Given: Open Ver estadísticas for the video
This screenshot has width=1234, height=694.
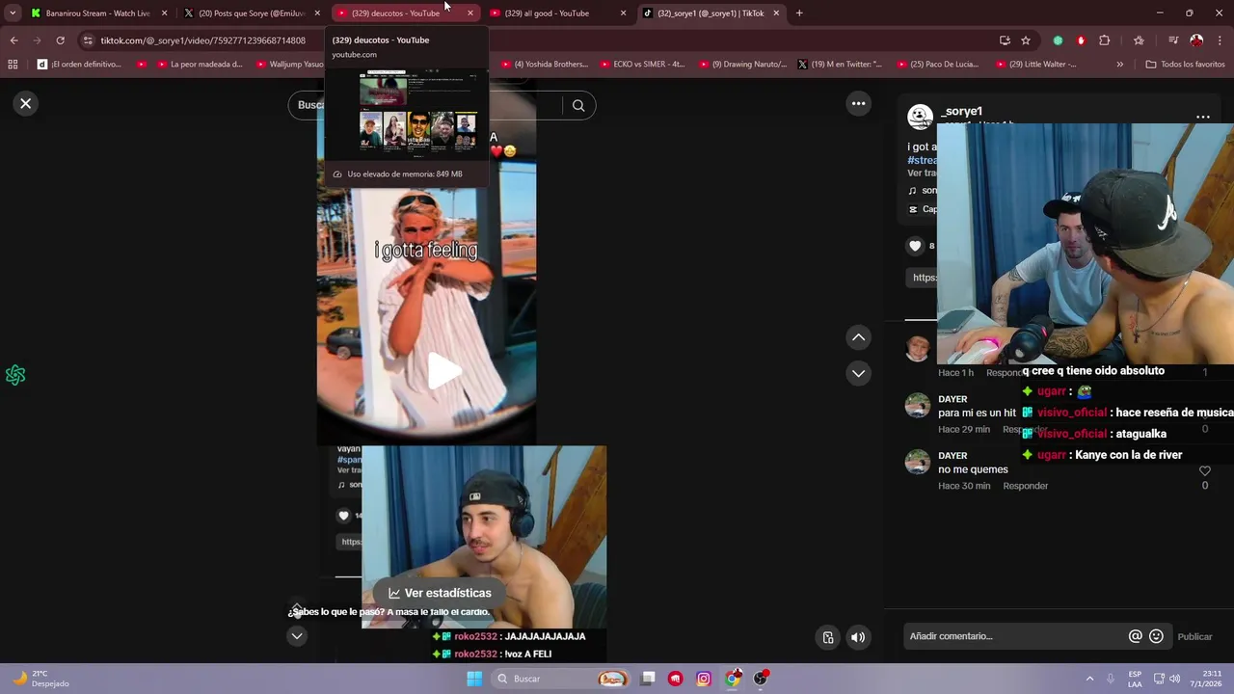Looking at the screenshot, I should (440, 593).
